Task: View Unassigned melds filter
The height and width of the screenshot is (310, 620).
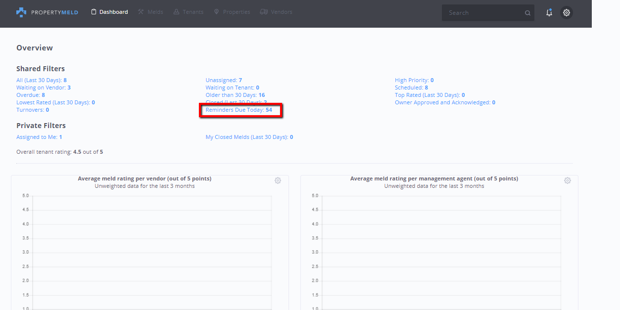Action: coord(224,80)
